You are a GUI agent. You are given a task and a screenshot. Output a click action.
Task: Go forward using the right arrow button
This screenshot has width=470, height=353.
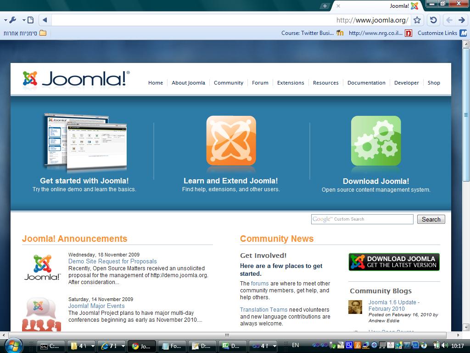click(462, 20)
